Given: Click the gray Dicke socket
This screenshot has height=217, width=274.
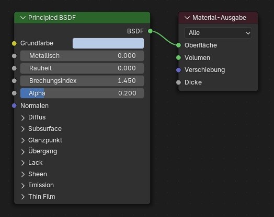Looking at the screenshot, I should point(178,82).
